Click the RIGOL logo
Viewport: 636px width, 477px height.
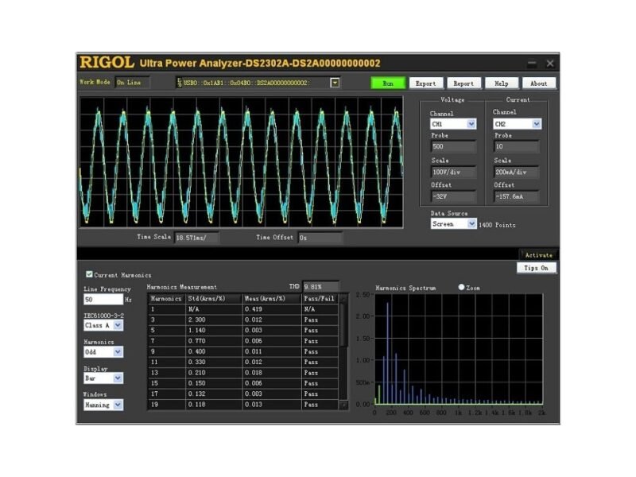coord(107,63)
